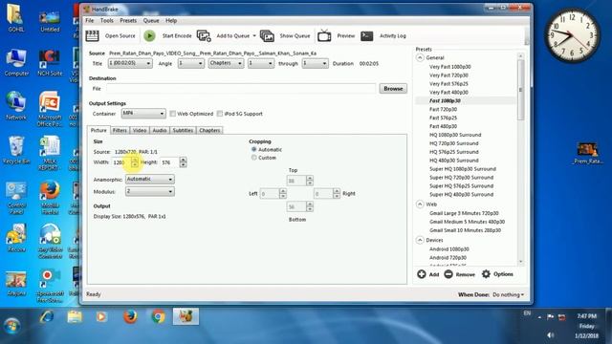Launch Windows Media Player from taskbar
Screen dimensions: 612x344
(x=101, y=316)
